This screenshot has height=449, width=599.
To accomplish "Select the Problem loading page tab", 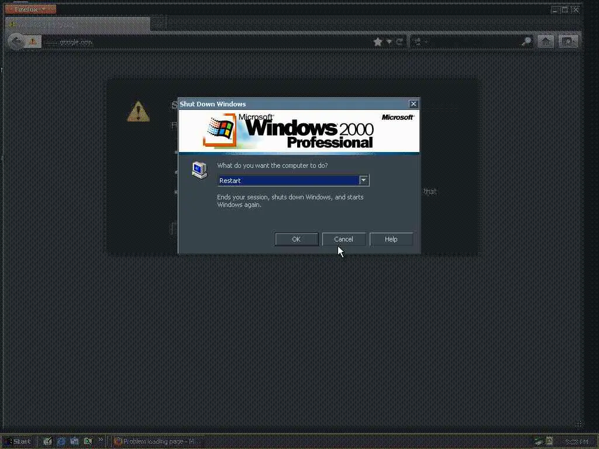I will click(78, 23).
